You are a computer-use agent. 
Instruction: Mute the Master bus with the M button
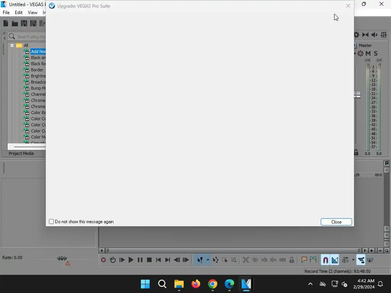(368, 53)
